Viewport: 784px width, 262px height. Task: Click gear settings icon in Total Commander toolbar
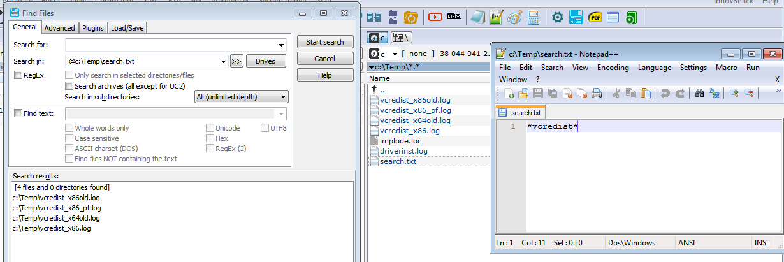point(558,17)
